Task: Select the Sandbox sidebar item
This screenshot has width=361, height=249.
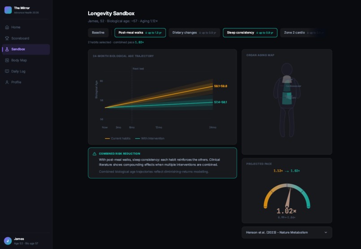Action: [x=26, y=49]
